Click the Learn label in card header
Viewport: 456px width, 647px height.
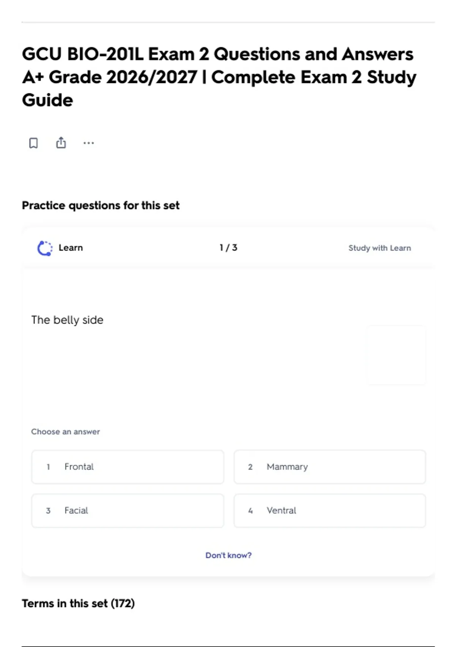pos(71,248)
